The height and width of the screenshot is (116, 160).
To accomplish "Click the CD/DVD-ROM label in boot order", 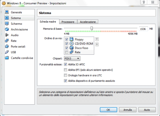I will click(84, 44).
